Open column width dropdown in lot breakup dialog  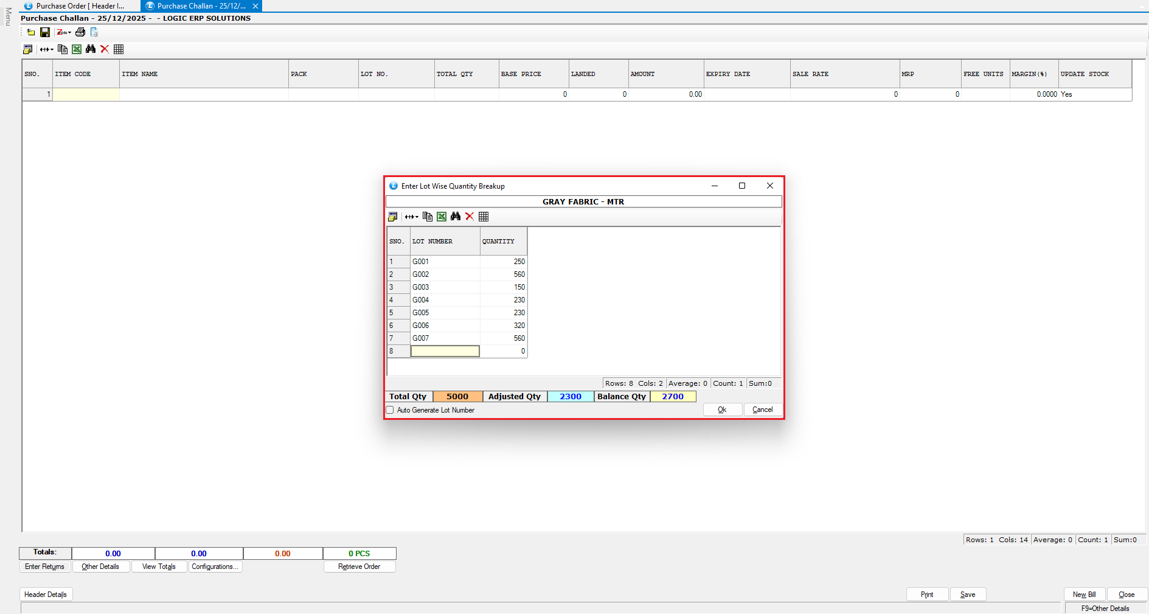(412, 217)
